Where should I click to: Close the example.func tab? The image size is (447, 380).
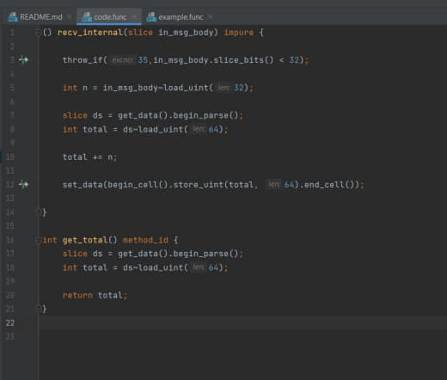[211, 17]
